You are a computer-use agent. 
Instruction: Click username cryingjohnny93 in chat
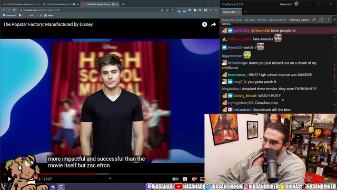[241, 103]
